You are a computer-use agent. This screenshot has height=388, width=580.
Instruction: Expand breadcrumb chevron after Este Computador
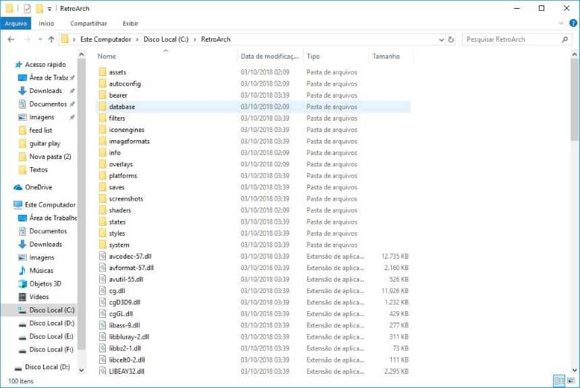[137, 39]
